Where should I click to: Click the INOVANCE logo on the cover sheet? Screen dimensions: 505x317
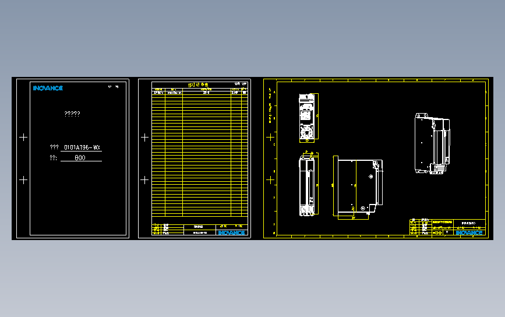pyautogui.click(x=48, y=88)
